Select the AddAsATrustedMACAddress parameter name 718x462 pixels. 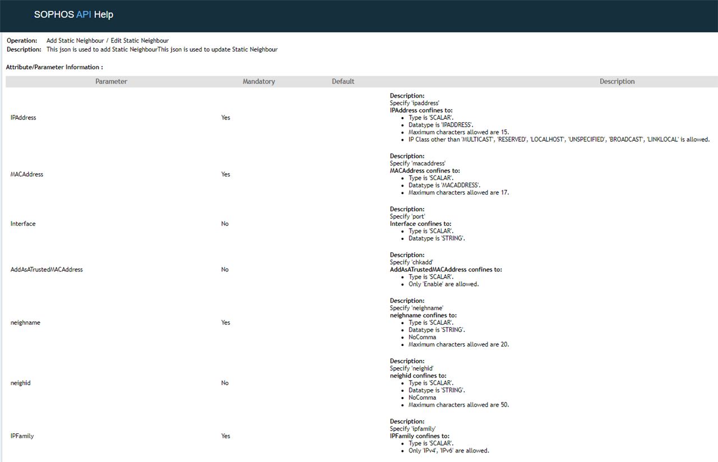click(x=47, y=270)
